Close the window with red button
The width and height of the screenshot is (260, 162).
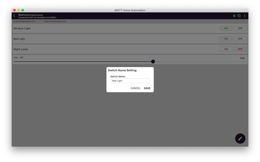15,10
